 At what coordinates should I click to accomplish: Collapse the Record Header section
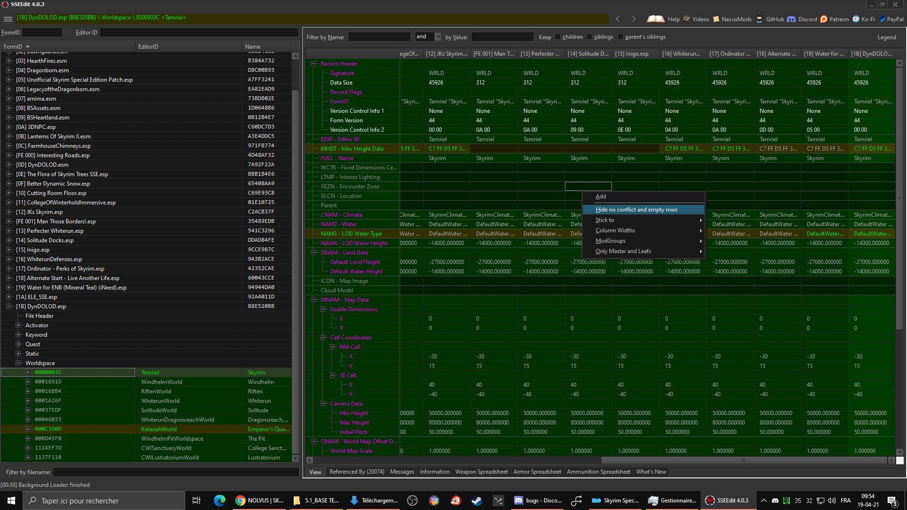(313, 64)
